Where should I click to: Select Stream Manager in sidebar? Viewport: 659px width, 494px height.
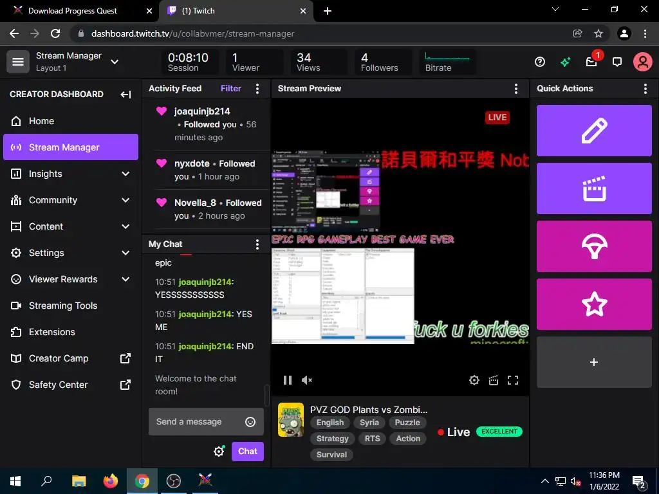[x=71, y=147]
